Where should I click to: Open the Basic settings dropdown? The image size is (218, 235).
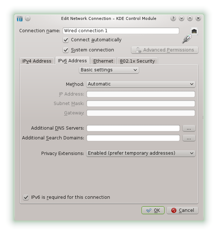pyautogui.click(x=109, y=70)
